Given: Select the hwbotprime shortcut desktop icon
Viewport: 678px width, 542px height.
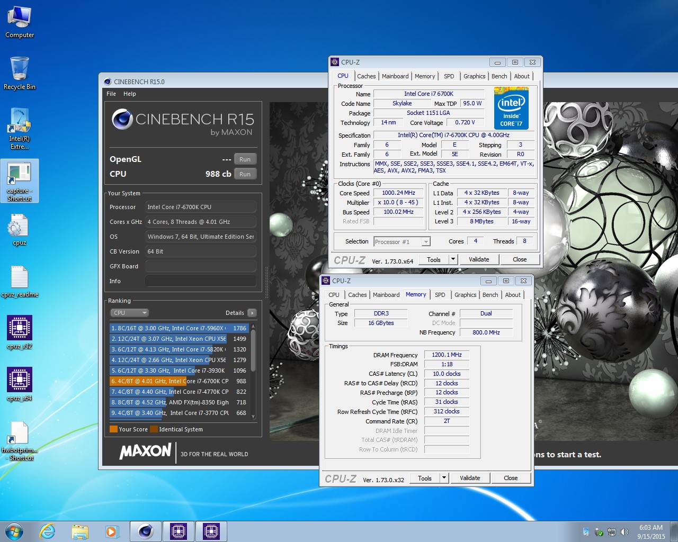Looking at the screenshot, I should tap(20, 440).
